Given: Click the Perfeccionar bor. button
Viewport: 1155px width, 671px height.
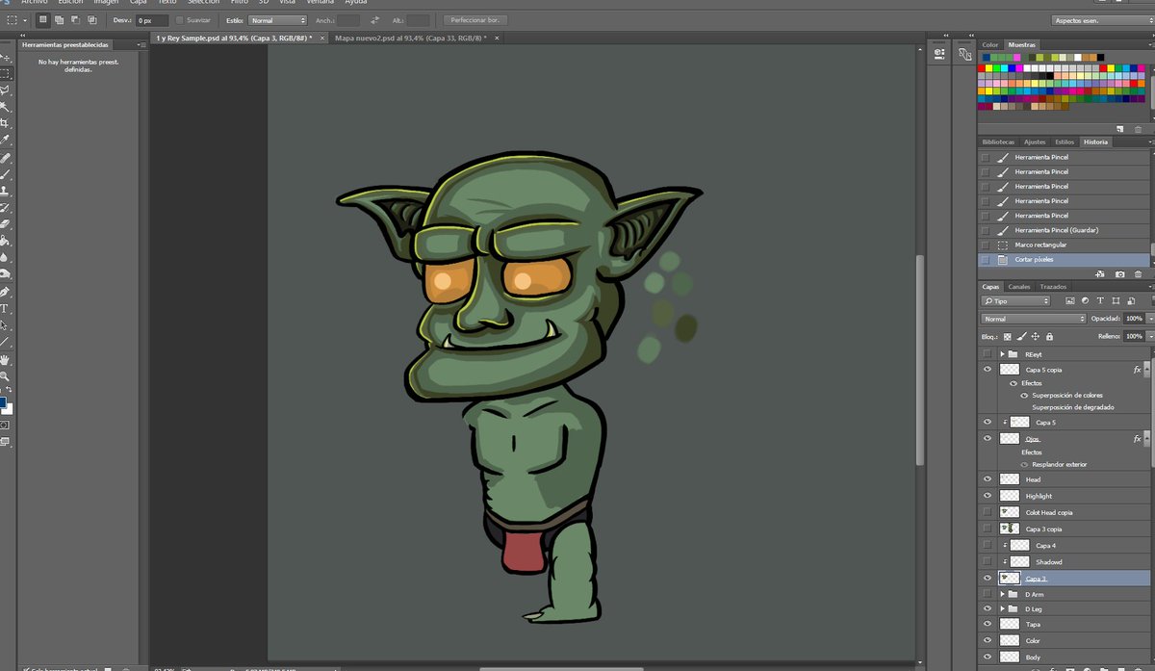Looking at the screenshot, I should coord(476,20).
